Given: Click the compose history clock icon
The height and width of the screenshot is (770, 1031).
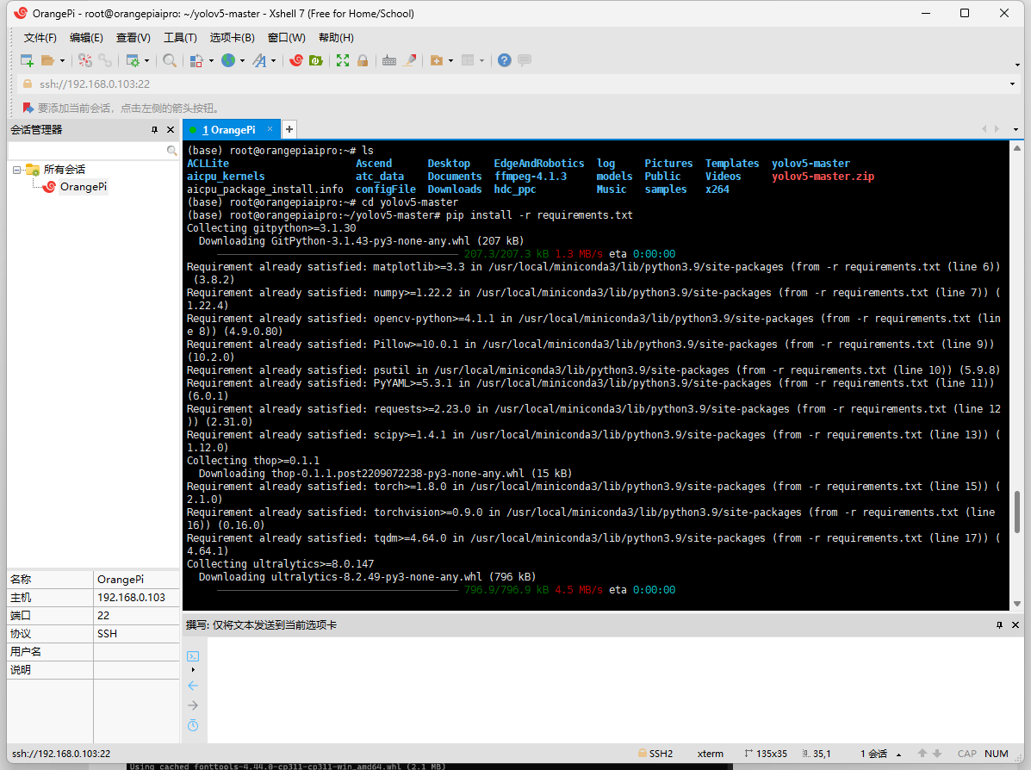Looking at the screenshot, I should pyautogui.click(x=193, y=726).
